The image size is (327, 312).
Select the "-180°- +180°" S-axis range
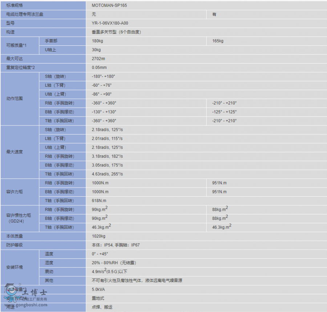click(x=104, y=77)
